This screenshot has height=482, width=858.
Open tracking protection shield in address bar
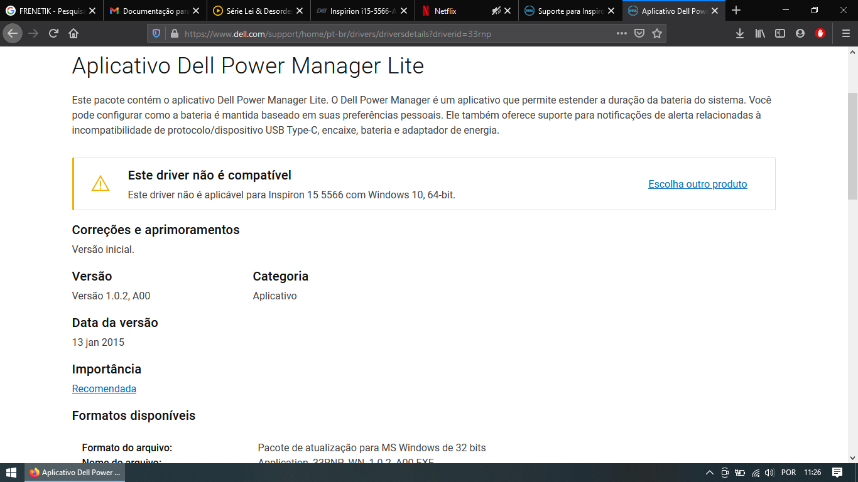(157, 33)
